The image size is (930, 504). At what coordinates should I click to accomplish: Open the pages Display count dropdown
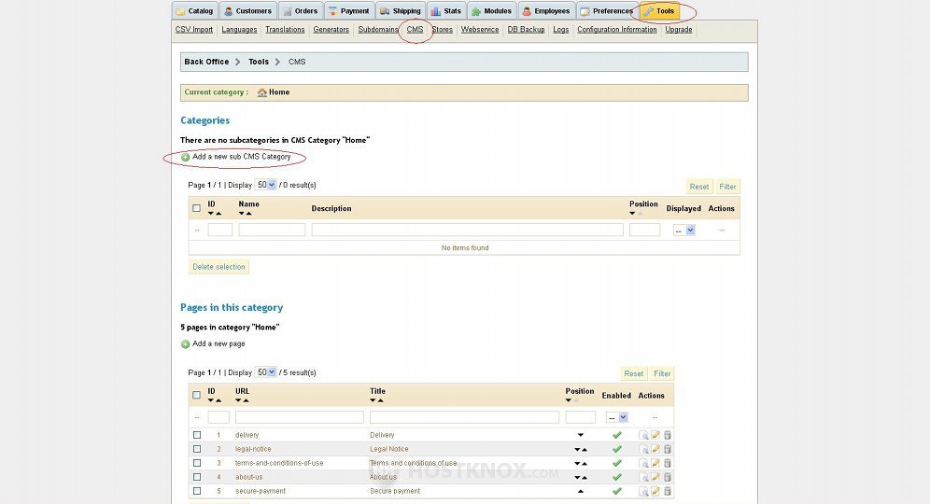coord(265,372)
